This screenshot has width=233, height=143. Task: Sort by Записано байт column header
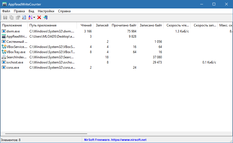[151, 25]
